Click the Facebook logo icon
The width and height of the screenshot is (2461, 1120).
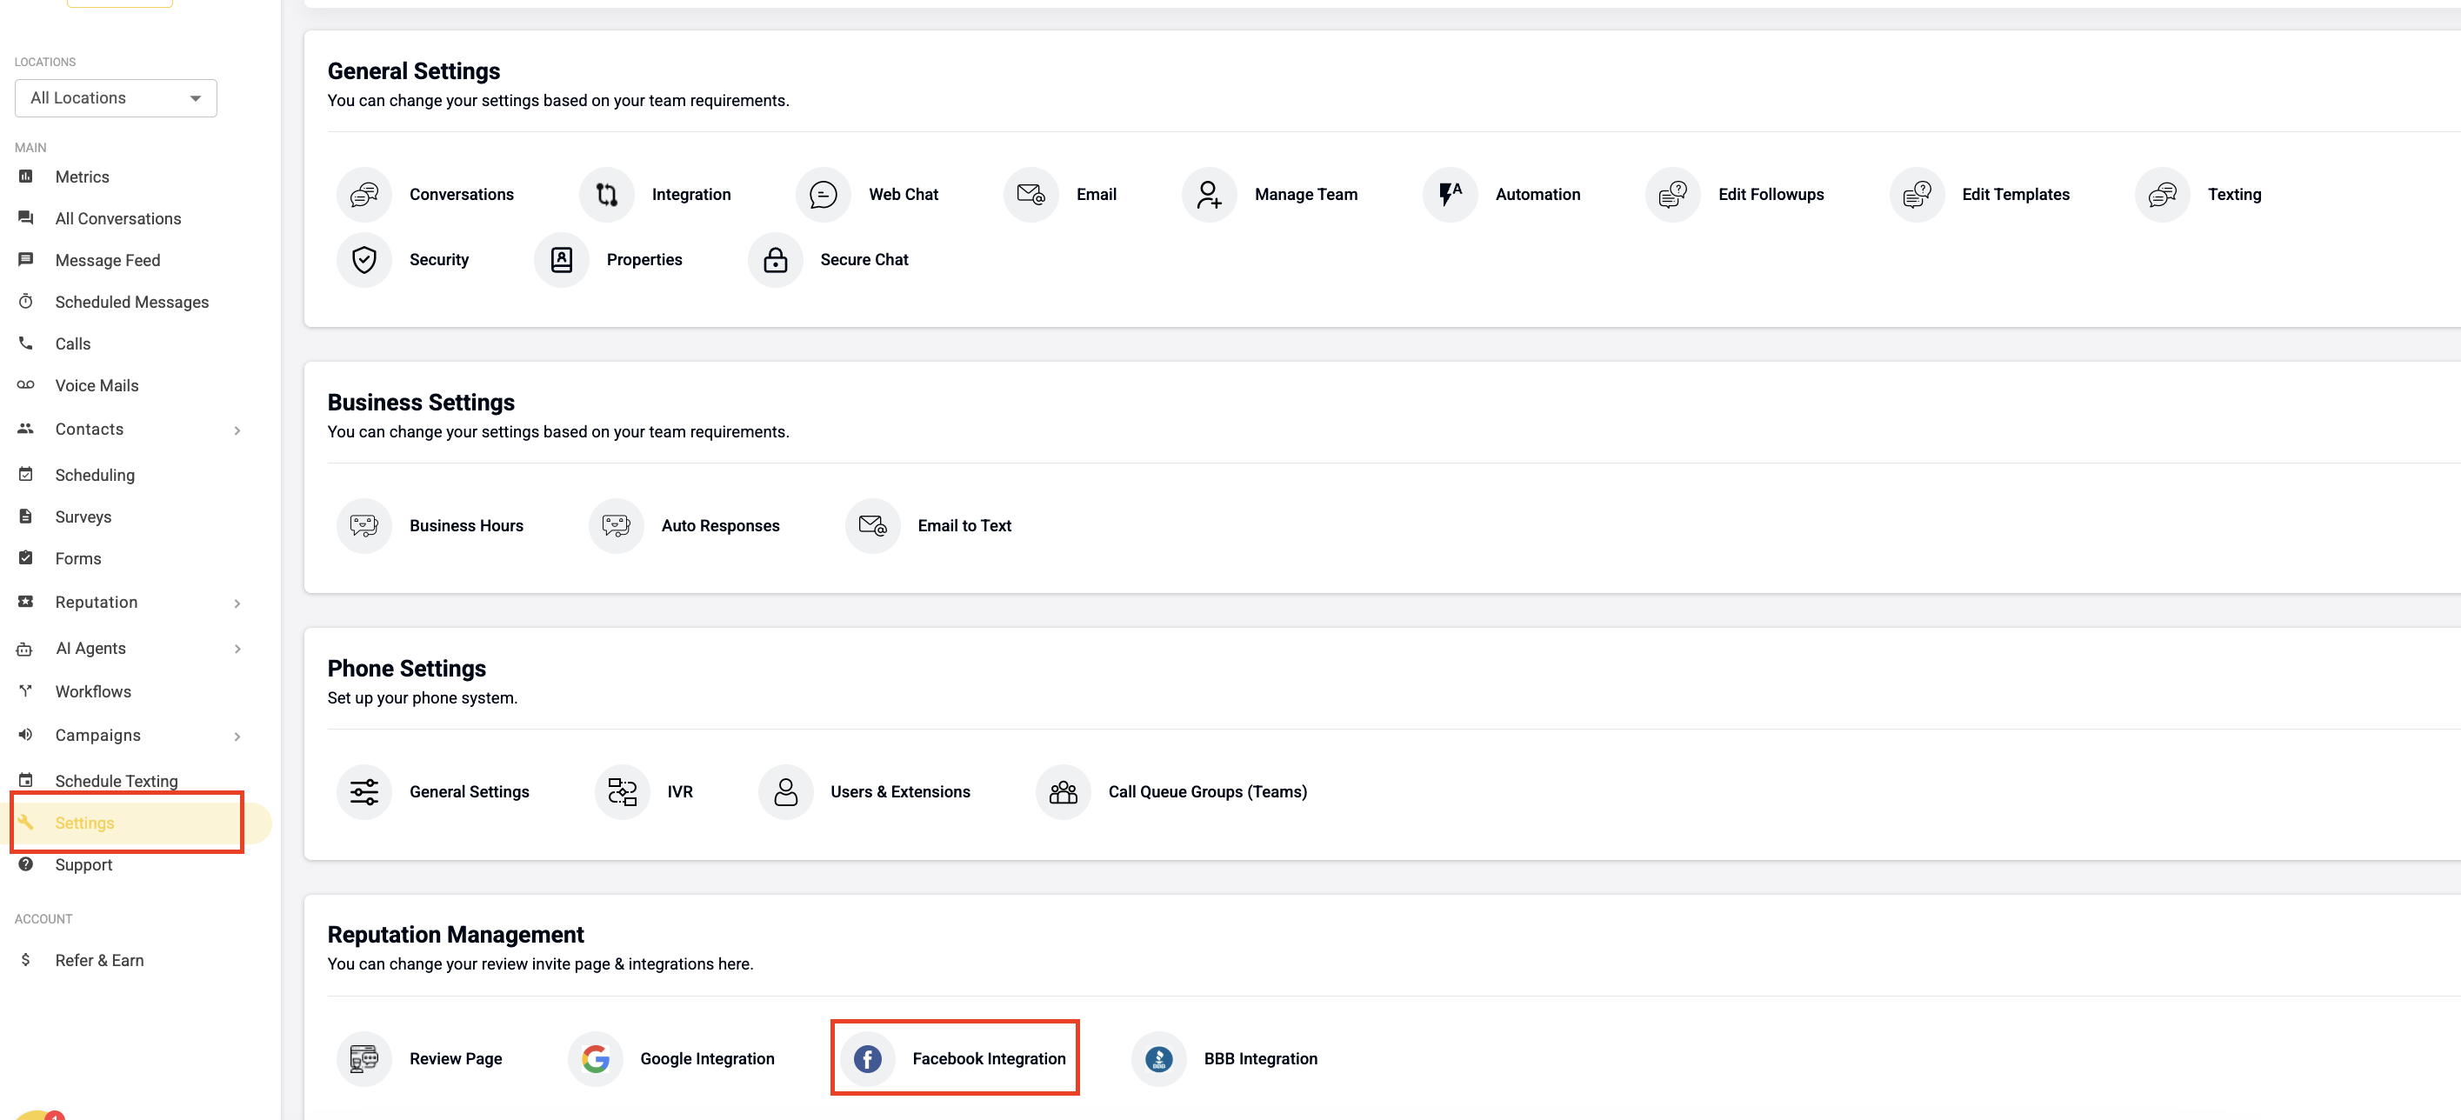(868, 1059)
